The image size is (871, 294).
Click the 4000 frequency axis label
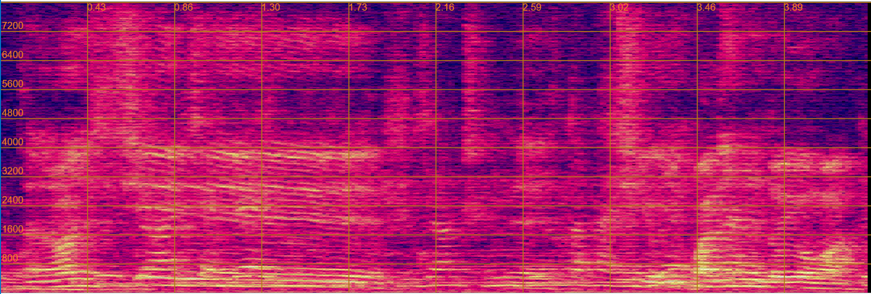pyautogui.click(x=13, y=142)
